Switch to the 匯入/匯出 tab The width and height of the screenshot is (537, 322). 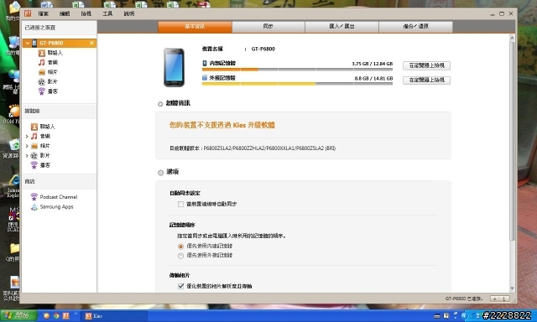click(x=341, y=26)
